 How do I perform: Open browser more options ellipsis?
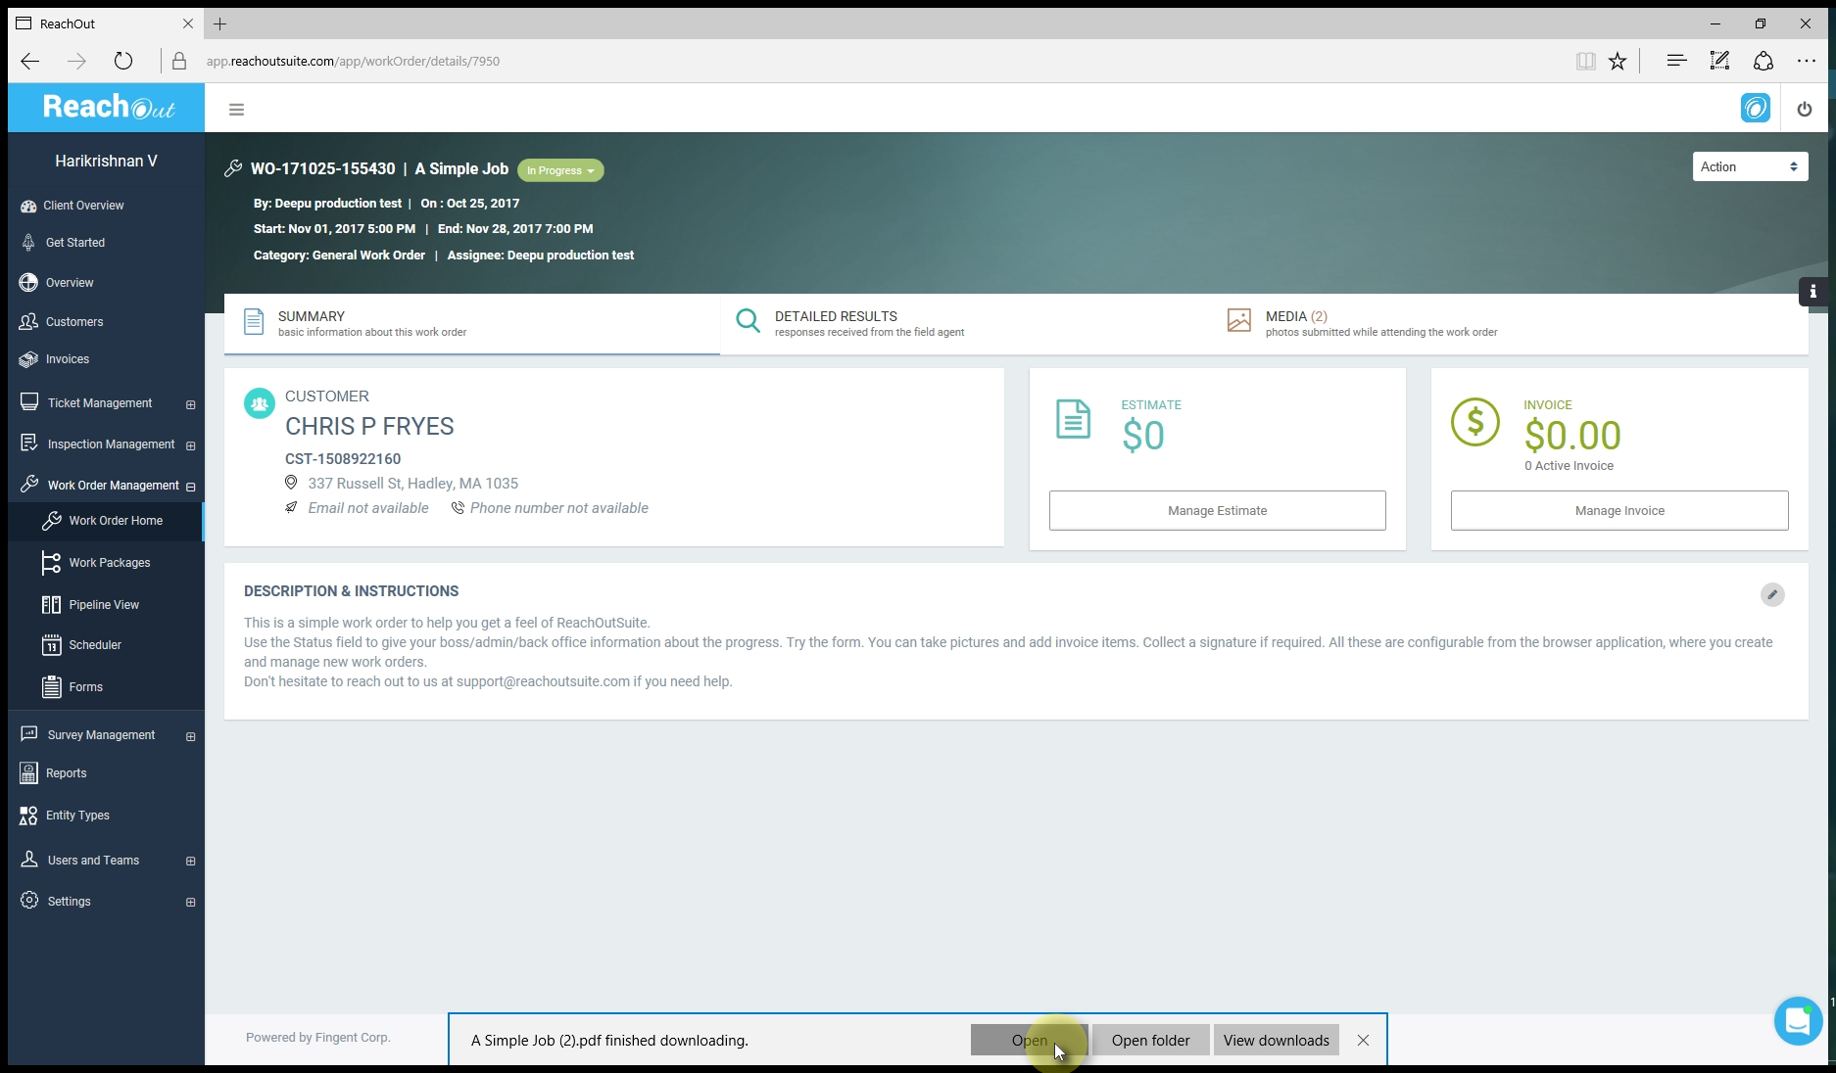1807,61
